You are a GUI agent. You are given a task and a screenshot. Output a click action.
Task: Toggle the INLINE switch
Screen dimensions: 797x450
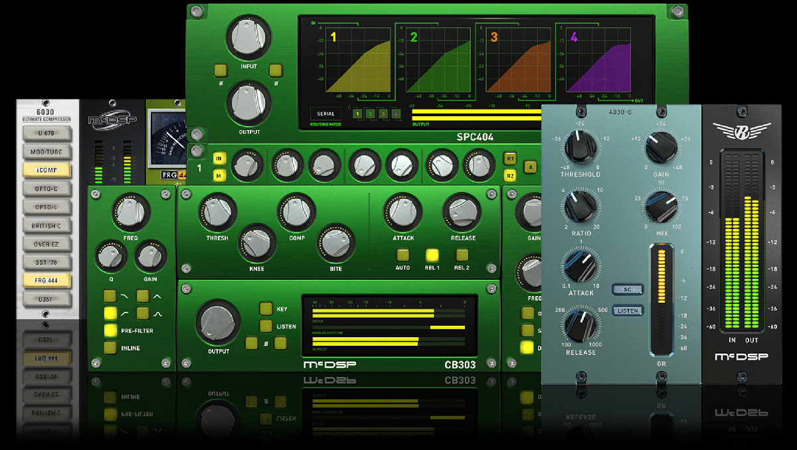(110, 347)
